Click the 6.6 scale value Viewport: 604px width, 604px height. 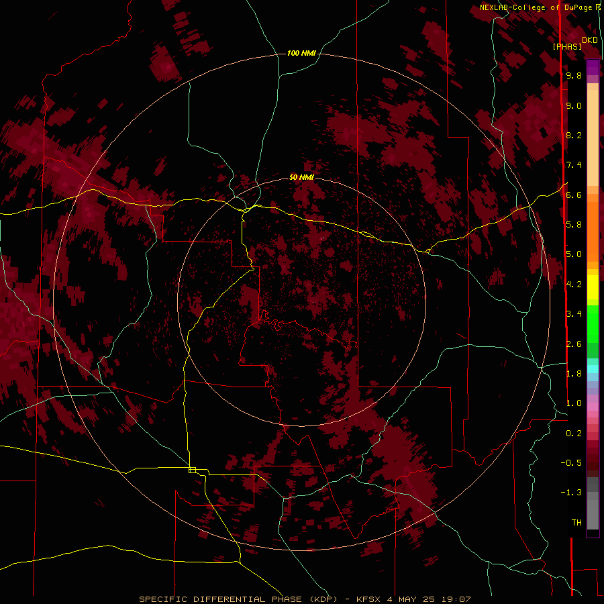click(x=574, y=195)
